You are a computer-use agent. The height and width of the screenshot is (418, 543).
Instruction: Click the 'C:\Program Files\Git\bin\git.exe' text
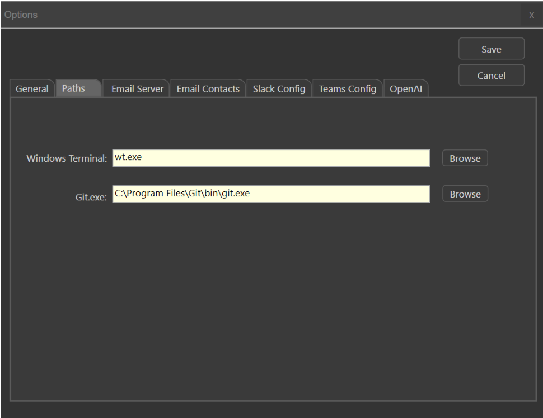[182, 194]
